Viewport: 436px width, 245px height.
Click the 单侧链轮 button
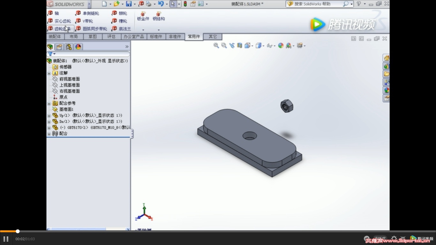(x=88, y=13)
